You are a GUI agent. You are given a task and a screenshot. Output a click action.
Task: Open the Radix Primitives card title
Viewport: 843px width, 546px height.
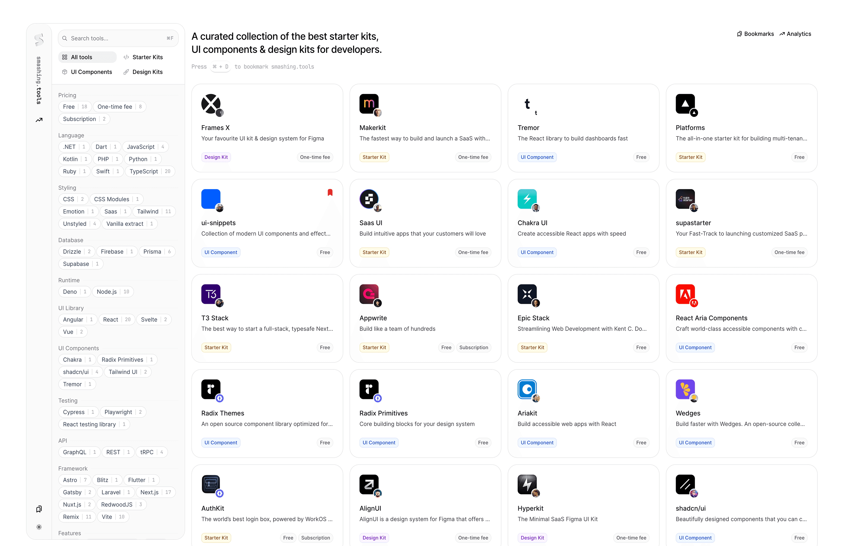pos(383,413)
